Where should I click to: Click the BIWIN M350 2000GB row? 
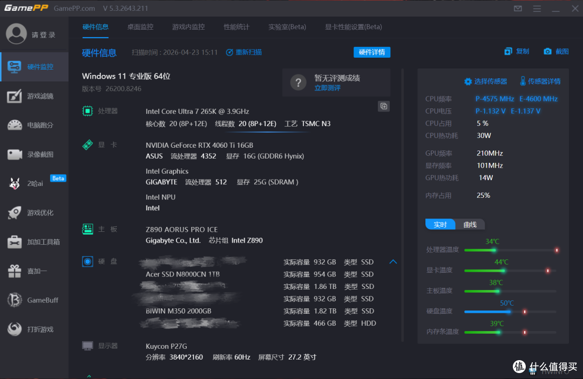(261, 311)
